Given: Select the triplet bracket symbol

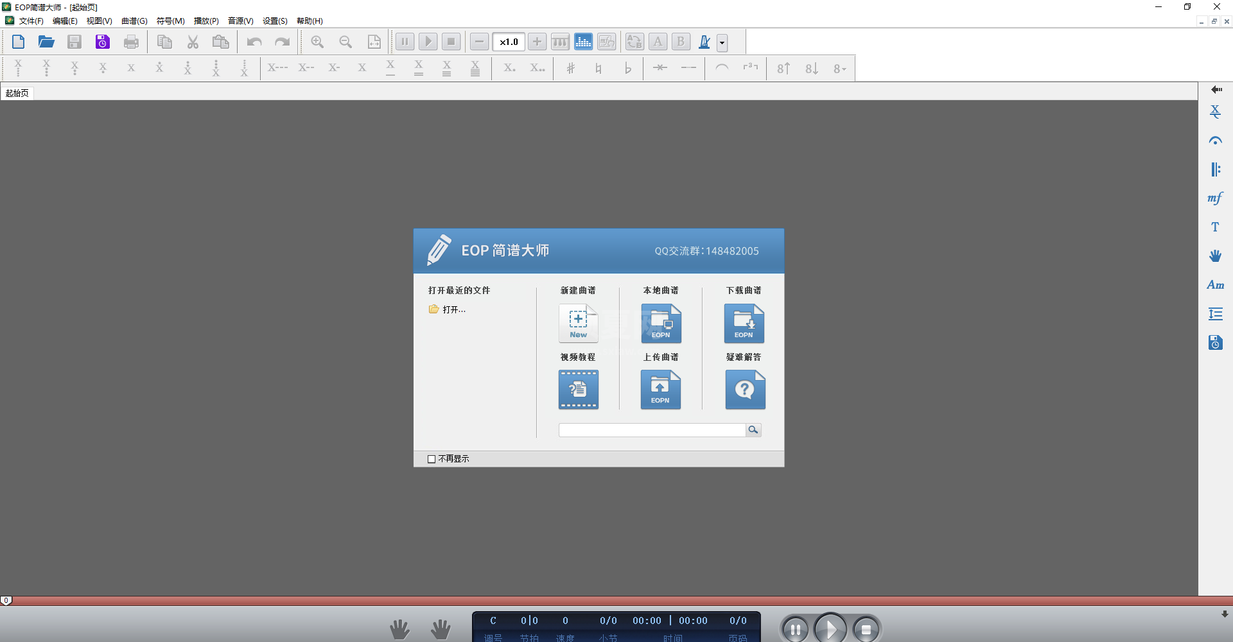Looking at the screenshot, I should [750, 67].
